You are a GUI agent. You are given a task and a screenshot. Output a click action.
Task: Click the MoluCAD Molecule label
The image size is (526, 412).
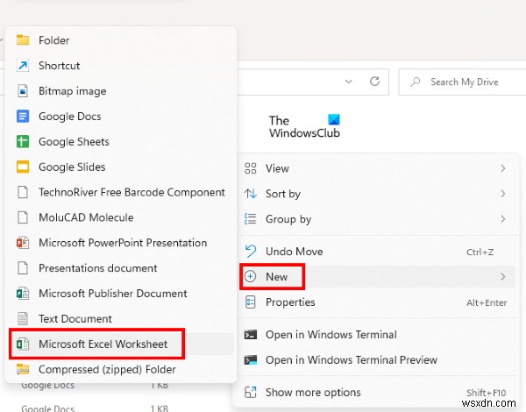pos(86,217)
